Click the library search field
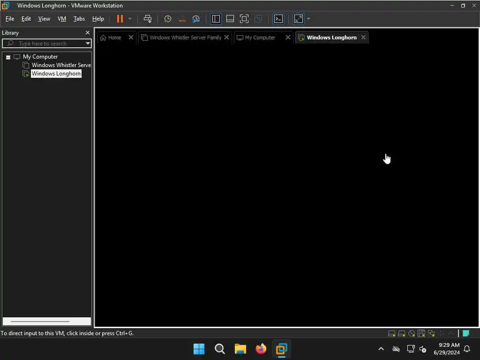This screenshot has width=480, height=360. click(46, 44)
